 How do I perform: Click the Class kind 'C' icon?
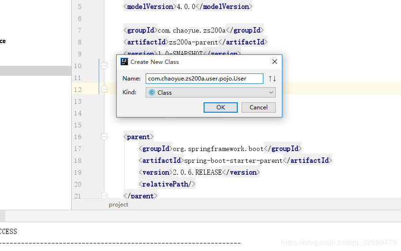[152, 92]
